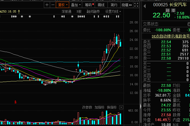The height and width of the screenshot is (126, 190).
Task: Click the 改参数 button
Action: coord(87,107)
